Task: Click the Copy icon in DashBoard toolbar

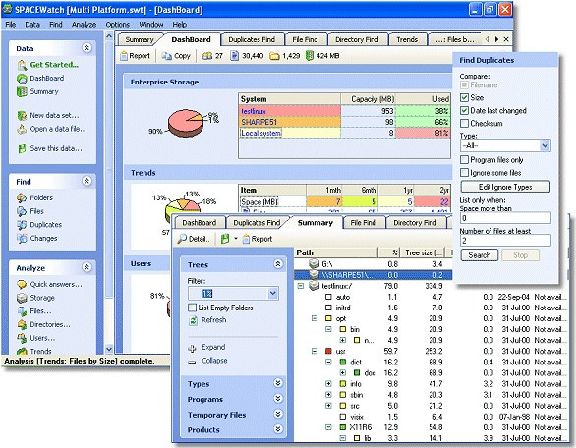Action: 167,56
